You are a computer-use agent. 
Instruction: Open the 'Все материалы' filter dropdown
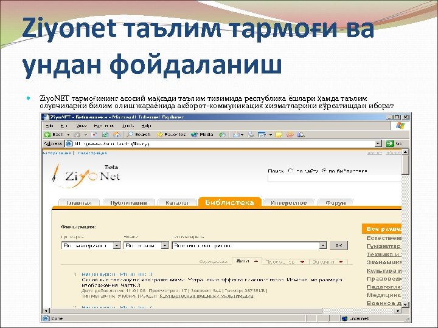[91, 245]
